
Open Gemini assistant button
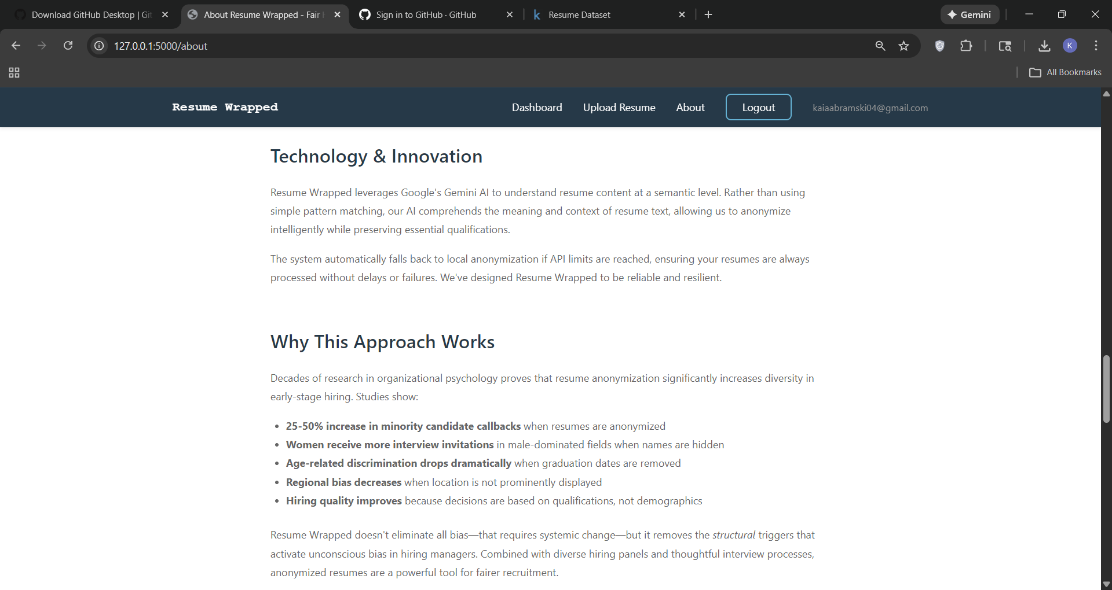coord(970,14)
